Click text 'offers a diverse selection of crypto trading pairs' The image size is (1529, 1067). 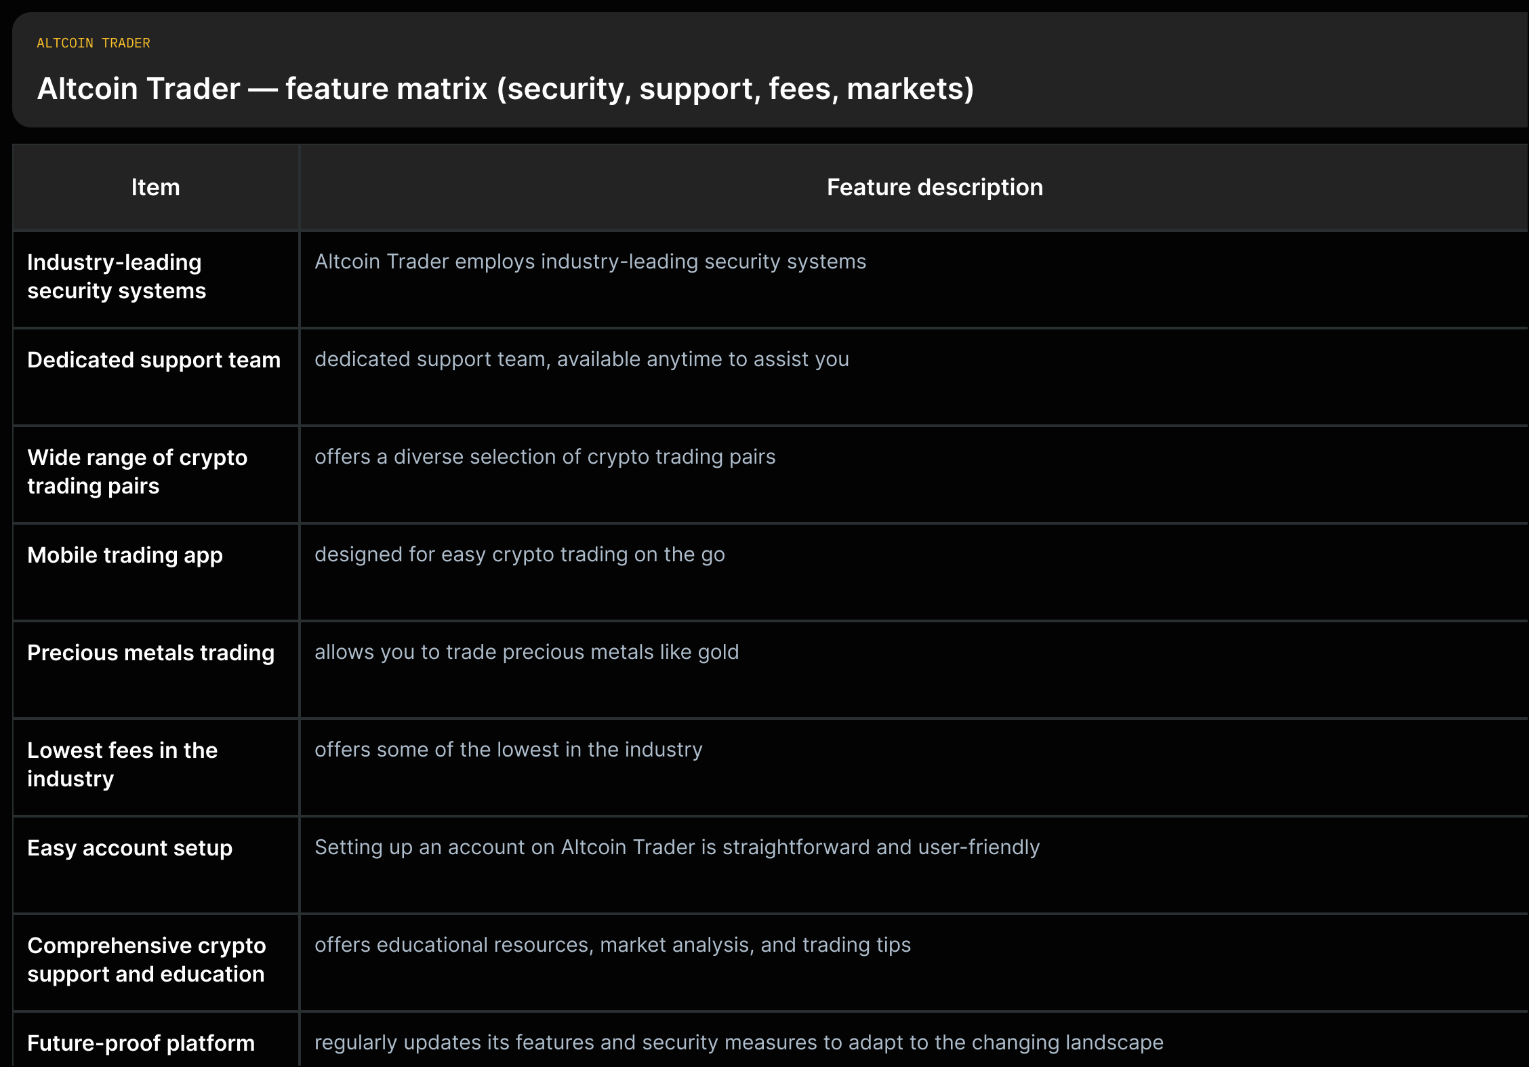(x=545, y=457)
